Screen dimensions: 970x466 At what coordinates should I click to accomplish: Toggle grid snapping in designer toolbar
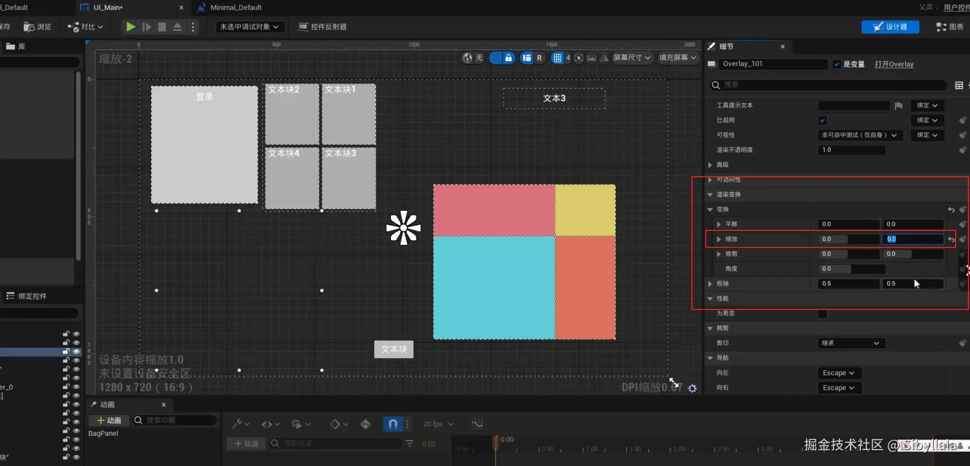pos(557,58)
